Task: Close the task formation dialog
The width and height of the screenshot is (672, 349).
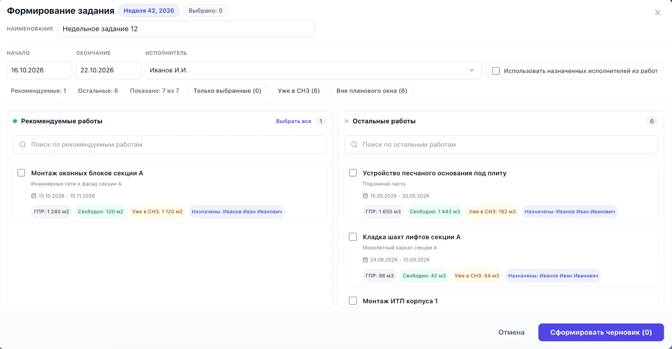Action: point(658,12)
